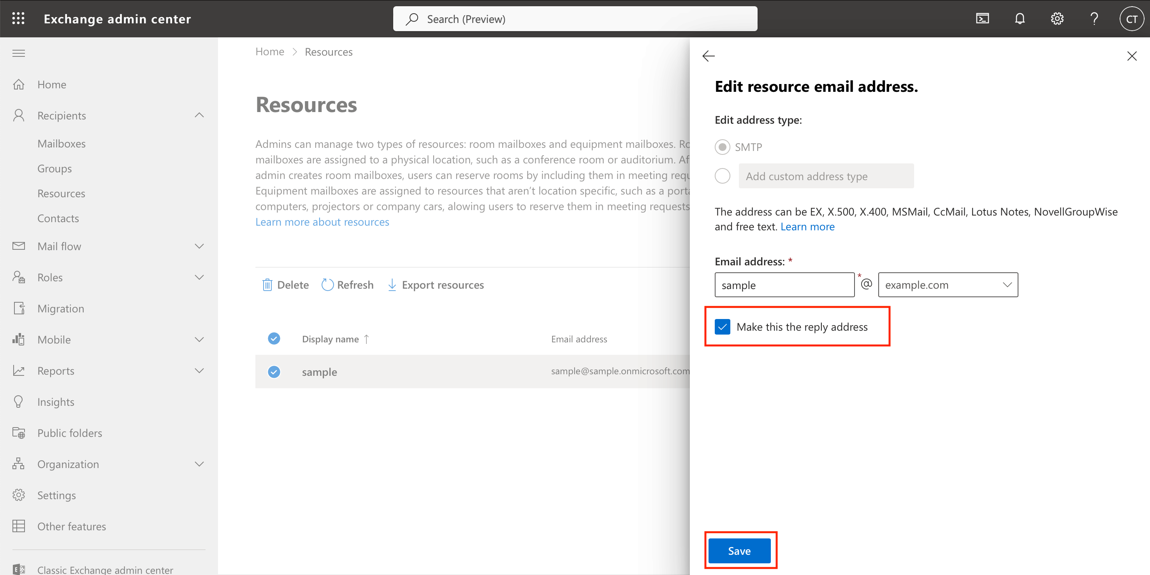This screenshot has width=1150, height=575.
Task: Open the Help question mark
Action: [x=1094, y=18]
